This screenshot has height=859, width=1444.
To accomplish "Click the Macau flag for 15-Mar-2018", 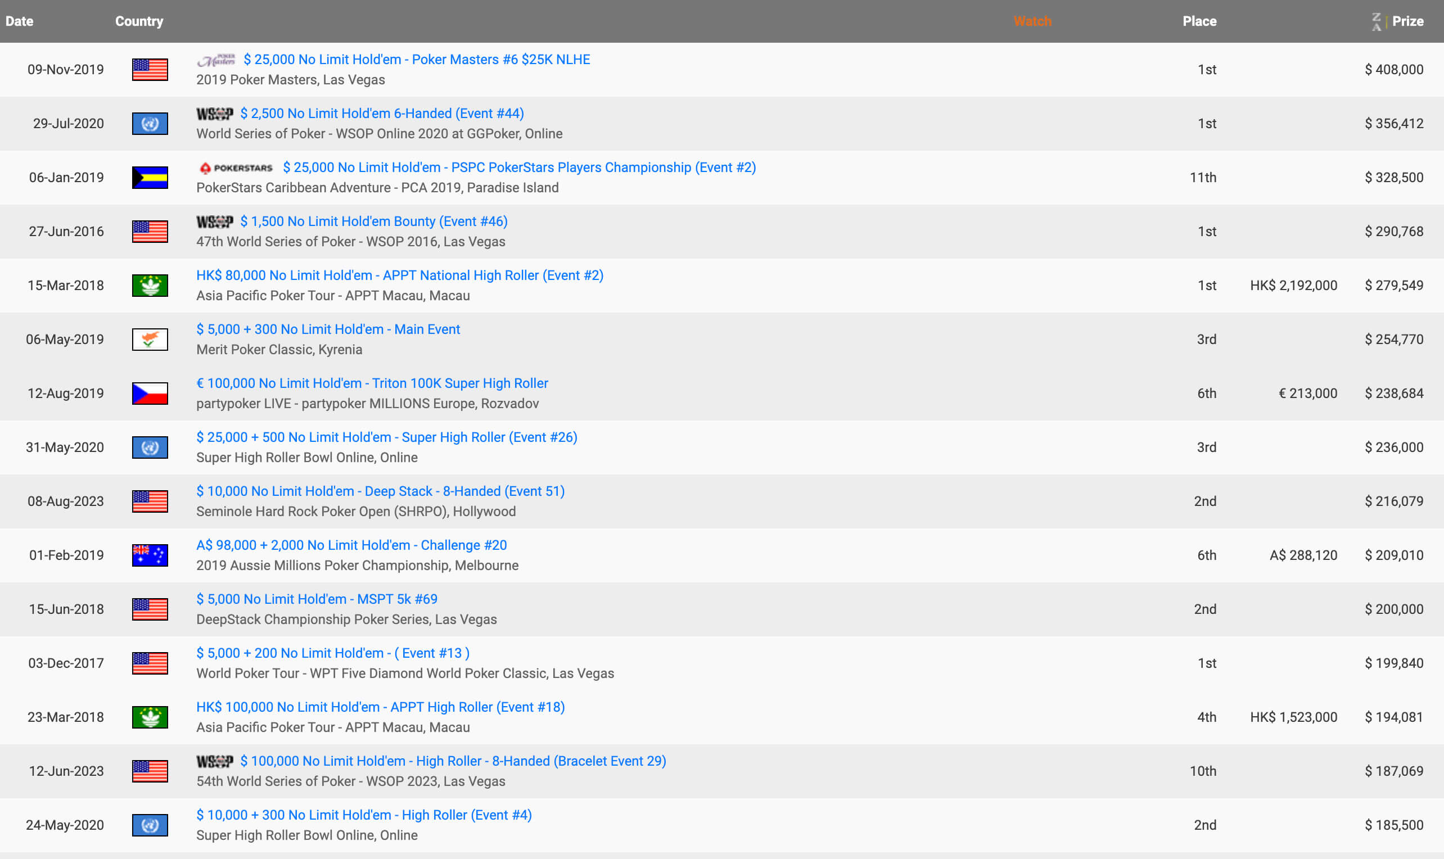I will [150, 286].
